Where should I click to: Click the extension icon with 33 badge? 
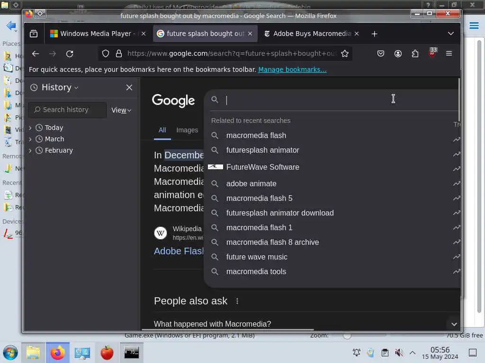click(x=432, y=53)
